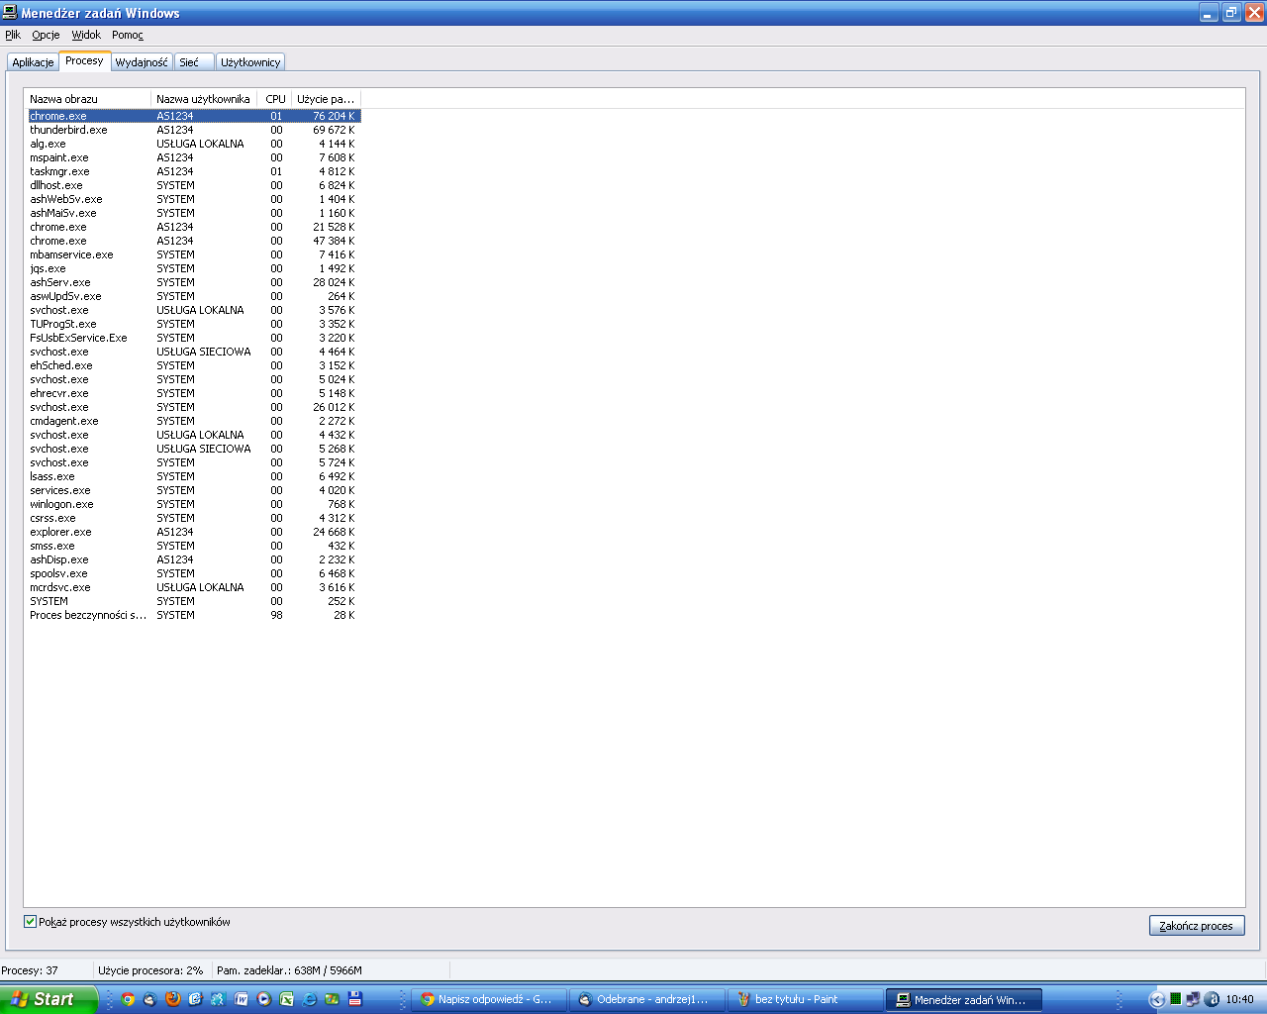
Task: Open the Użytkownicy tab
Action: tap(250, 62)
